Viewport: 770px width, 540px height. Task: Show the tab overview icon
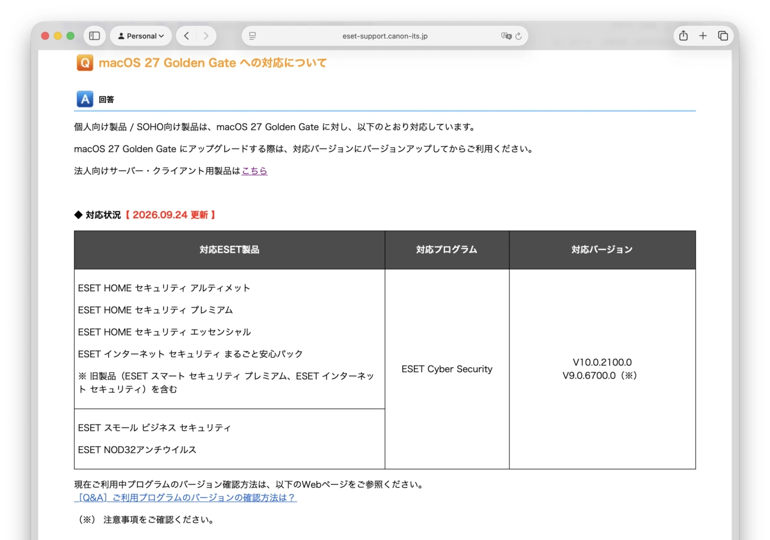(x=723, y=36)
